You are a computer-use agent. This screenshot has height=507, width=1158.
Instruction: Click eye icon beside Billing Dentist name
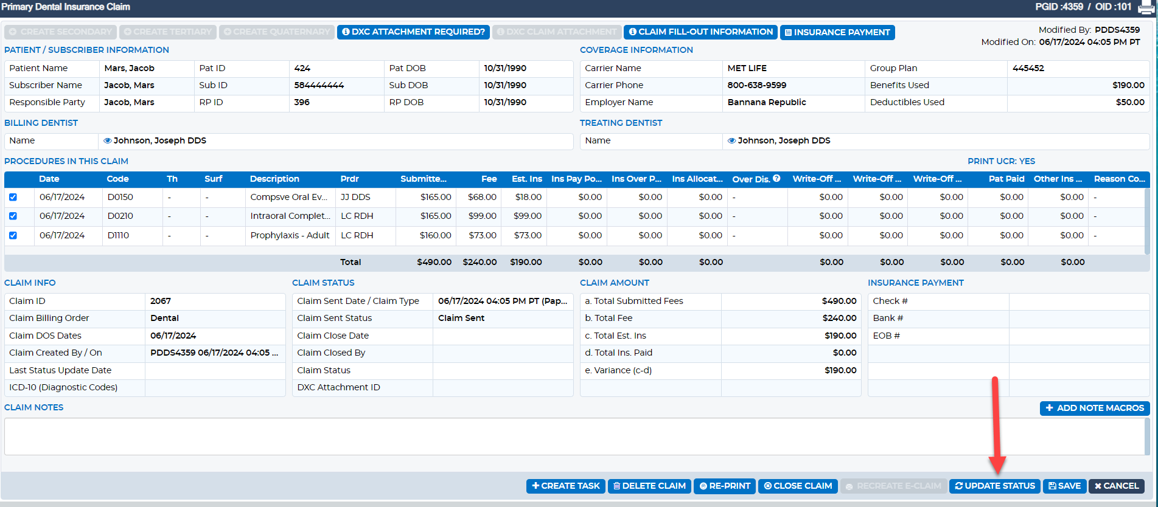108,140
